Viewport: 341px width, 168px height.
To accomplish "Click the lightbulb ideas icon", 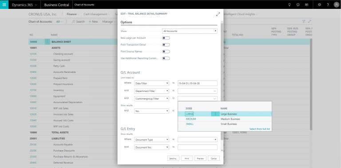I will click(289, 4).
